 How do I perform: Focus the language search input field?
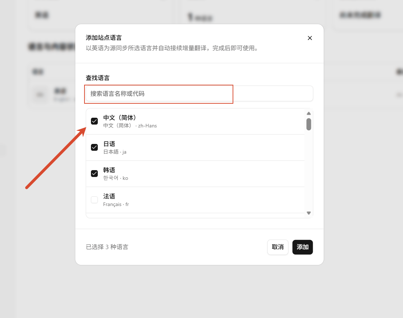click(x=199, y=93)
